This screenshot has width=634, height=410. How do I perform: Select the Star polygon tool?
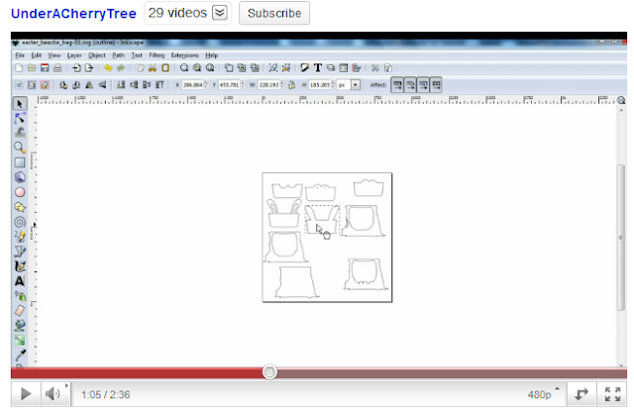[x=20, y=207]
